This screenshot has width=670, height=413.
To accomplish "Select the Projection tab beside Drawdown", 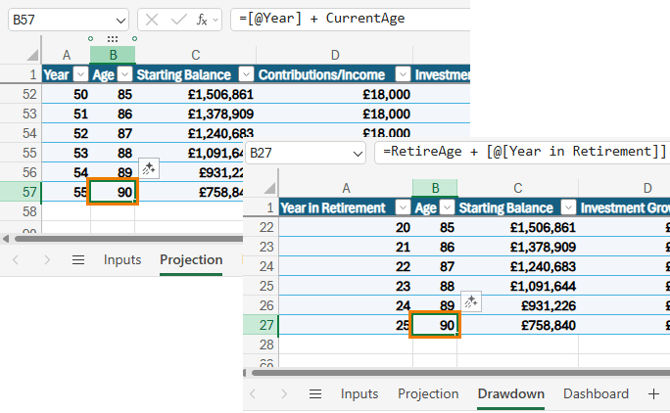I will pos(428,393).
